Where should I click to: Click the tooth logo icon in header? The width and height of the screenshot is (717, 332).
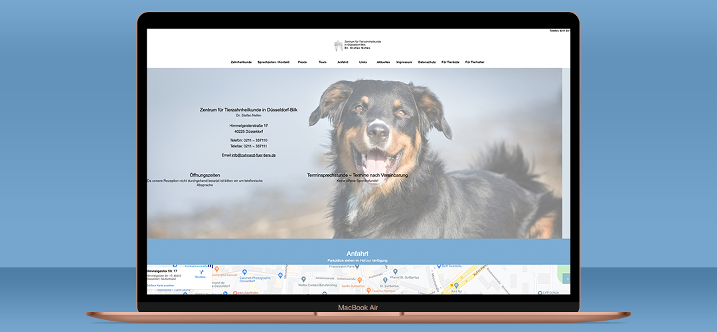click(339, 45)
